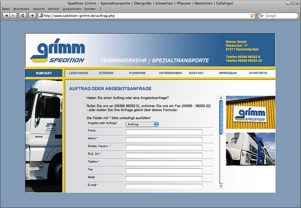Open the FUHRPARK page link
Screen dimensions: 301x208
click(138, 73)
